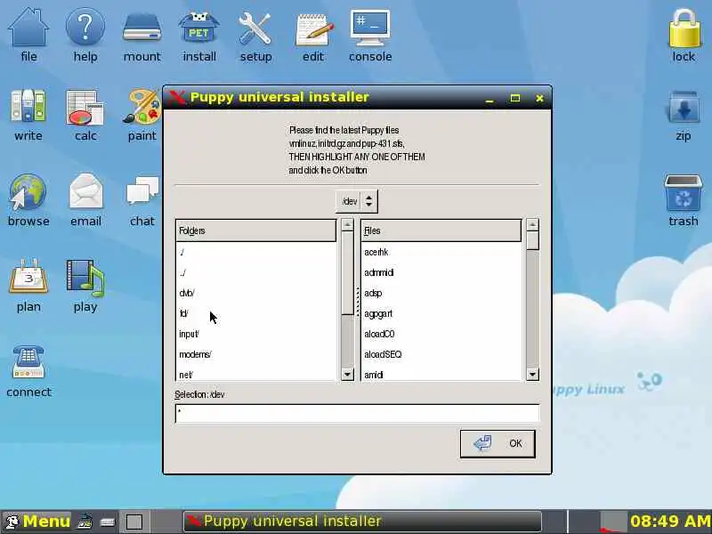
Task: Select the adsp file
Action: click(x=441, y=293)
